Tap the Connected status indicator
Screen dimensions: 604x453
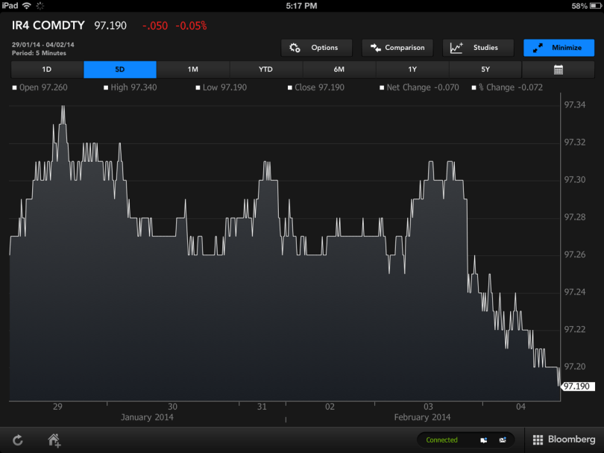pos(442,440)
